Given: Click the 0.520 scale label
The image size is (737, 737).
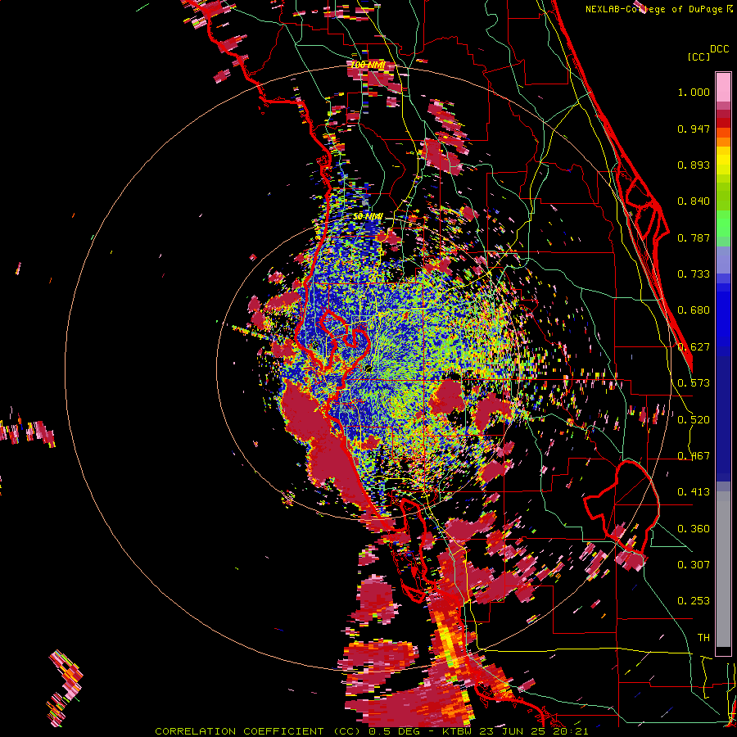Looking at the screenshot, I should click(694, 419).
